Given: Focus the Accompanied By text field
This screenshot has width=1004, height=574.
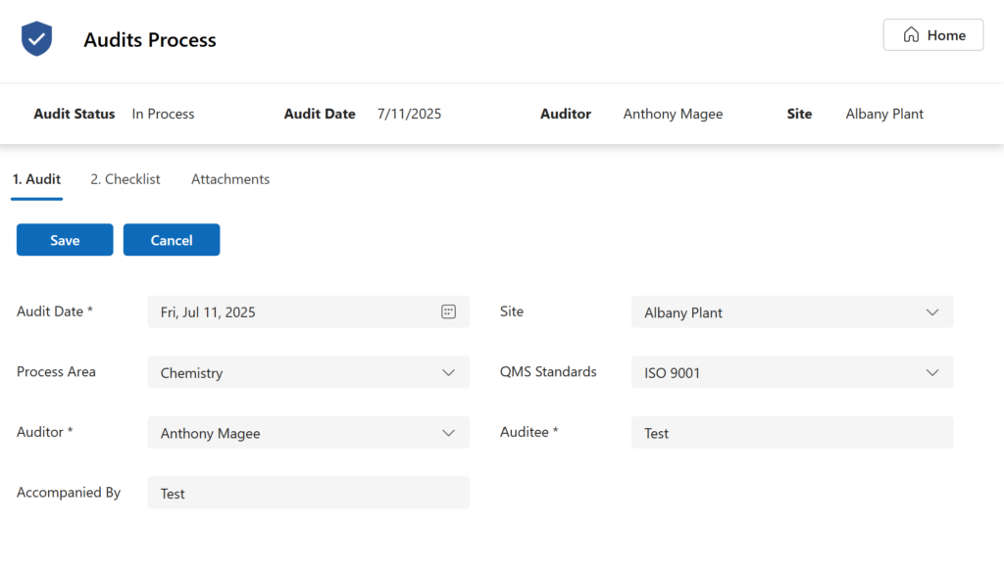Looking at the screenshot, I should click(308, 493).
